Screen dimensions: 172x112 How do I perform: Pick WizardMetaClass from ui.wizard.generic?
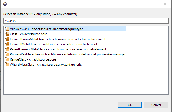click(46, 65)
